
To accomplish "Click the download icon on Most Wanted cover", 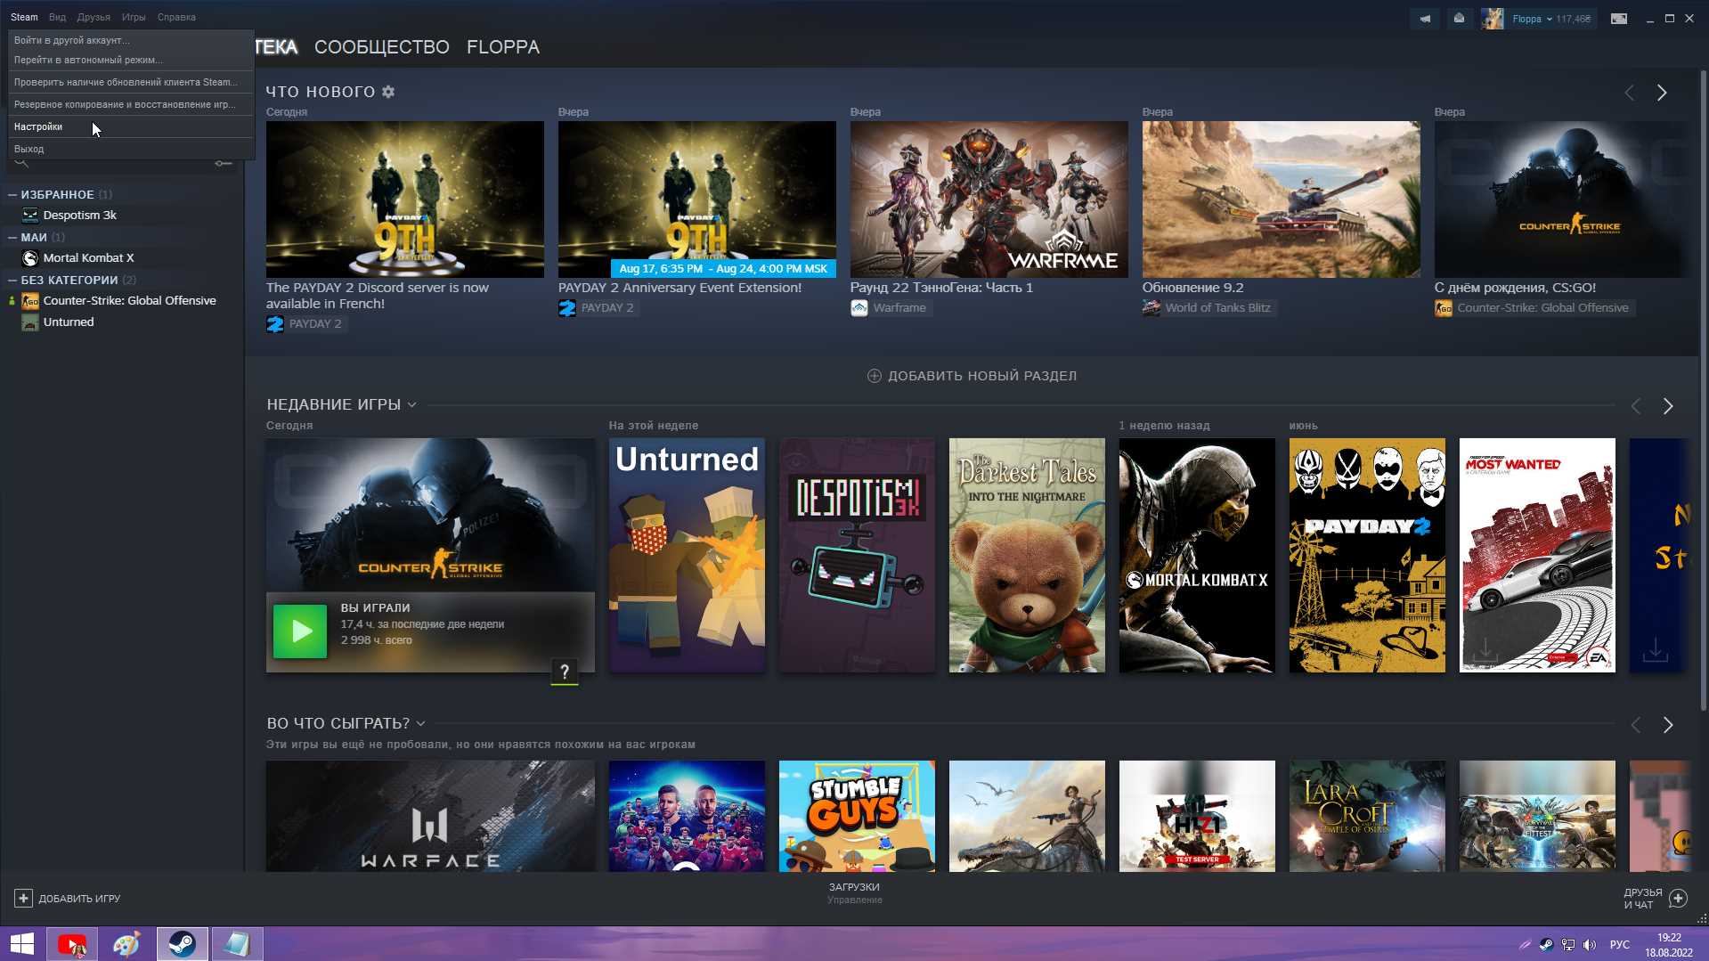I will pyautogui.click(x=1485, y=649).
